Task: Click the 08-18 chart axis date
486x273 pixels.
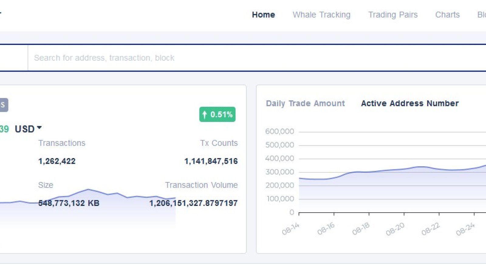Action: tap(361, 229)
